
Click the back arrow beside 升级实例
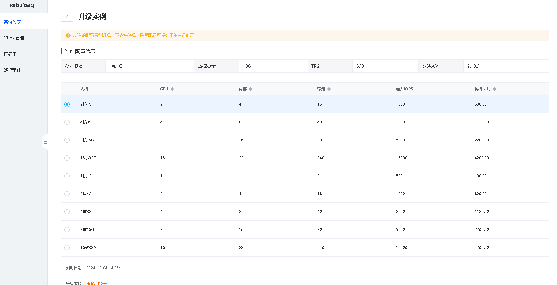click(x=67, y=17)
